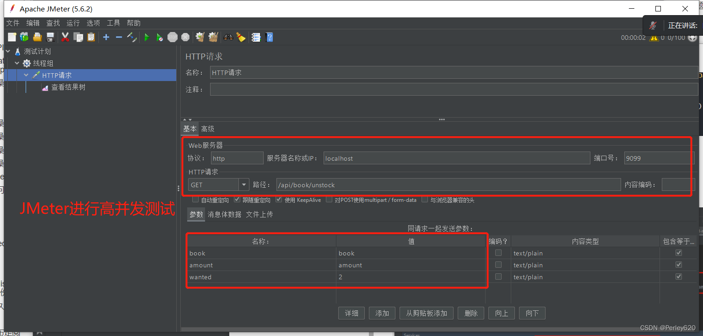
Task: Click the Toggle enable/disable element icon
Action: click(132, 37)
